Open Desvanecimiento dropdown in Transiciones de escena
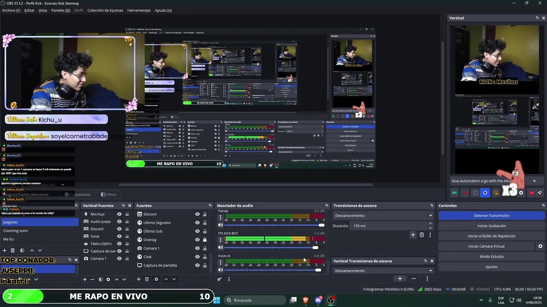This screenshot has width=547, height=307. [x=383, y=216]
